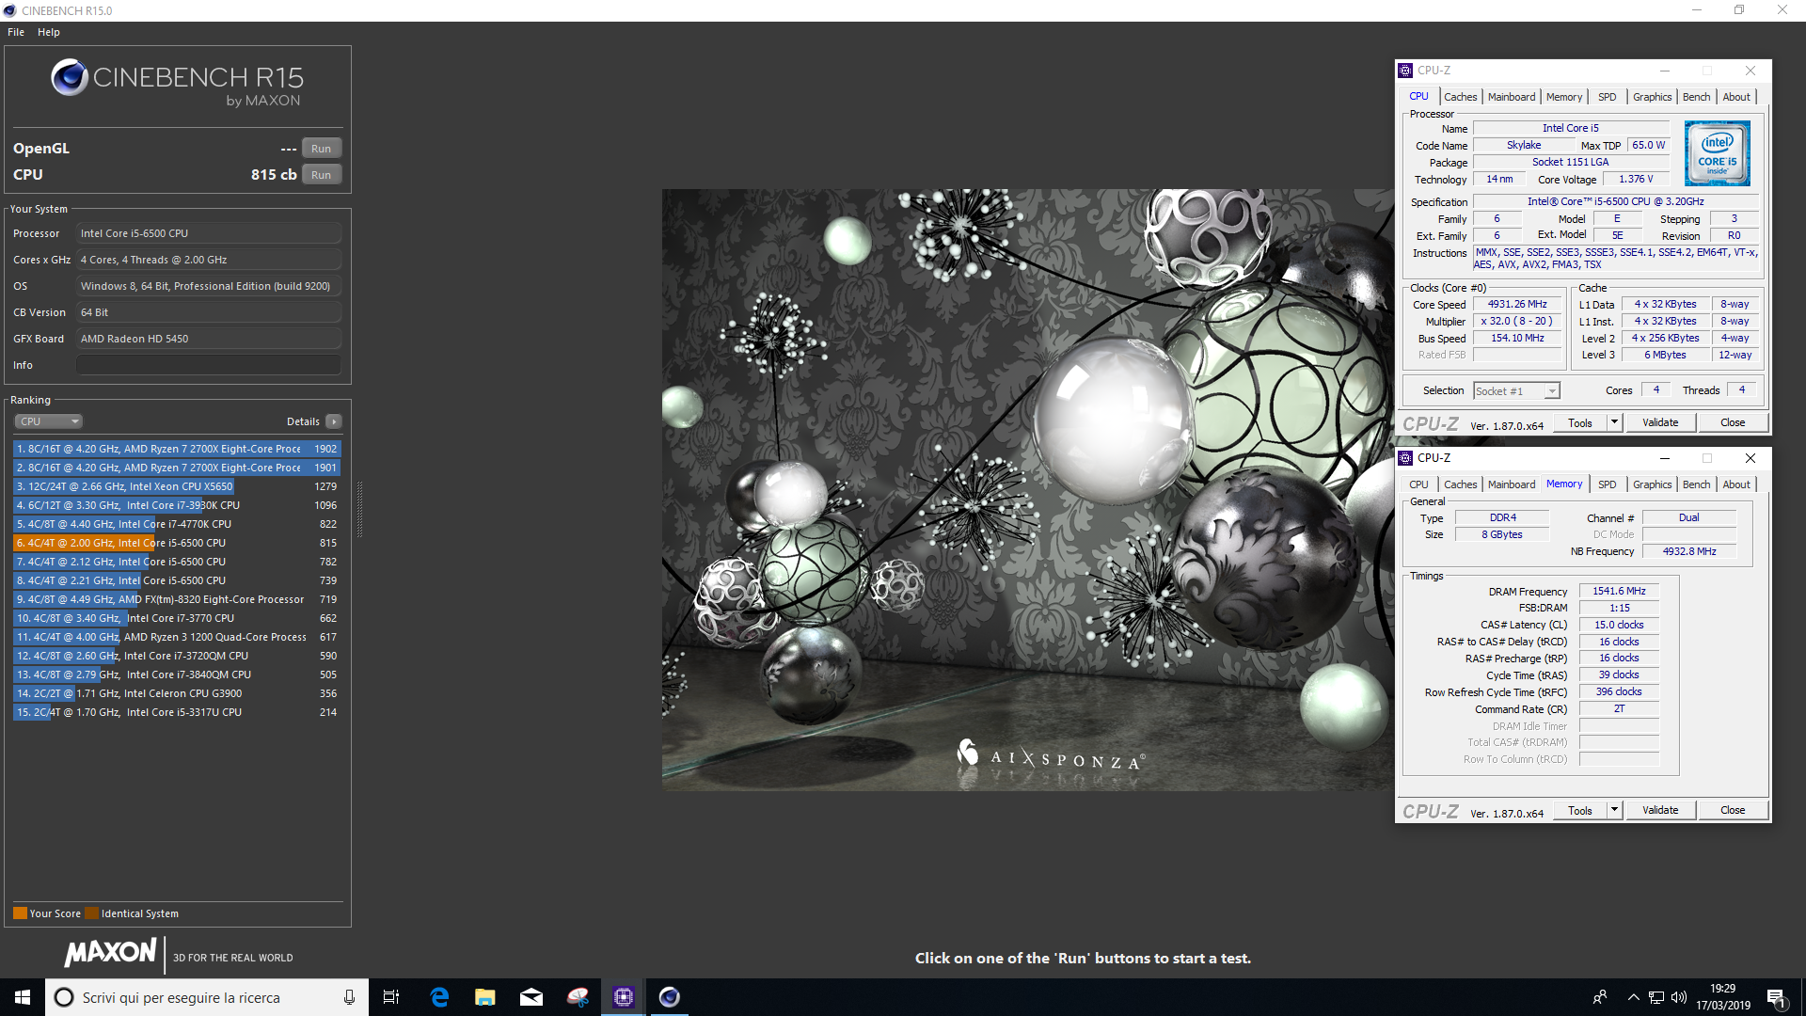Click the Info input field
Screen dimensions: 1806x1016
pos(208,365)
